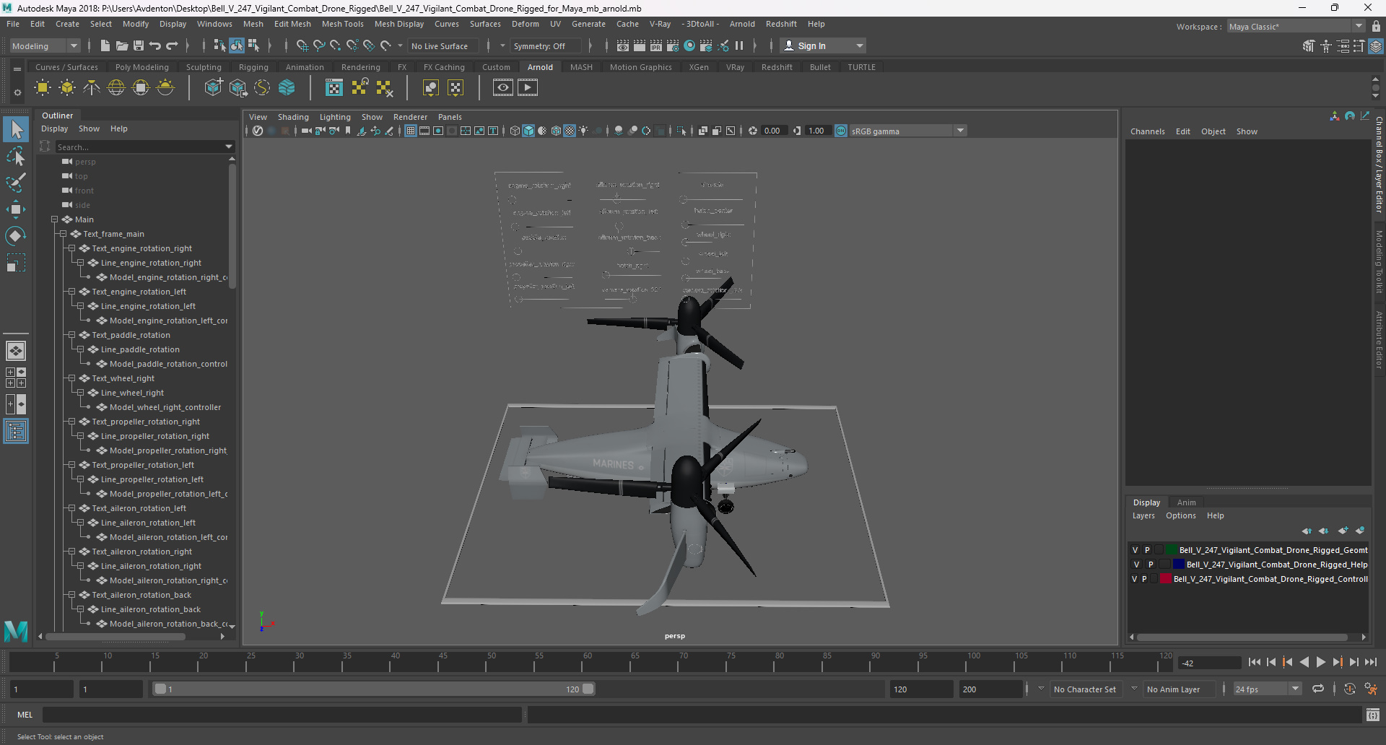Screen dimensions: 1386x745
Task: Click the Arnold skydome light shelf icon
Action: [116, 88]
